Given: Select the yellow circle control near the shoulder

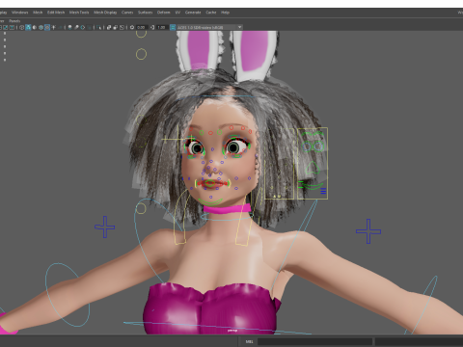Looking at the screenshot, I should tap(141, 209).
